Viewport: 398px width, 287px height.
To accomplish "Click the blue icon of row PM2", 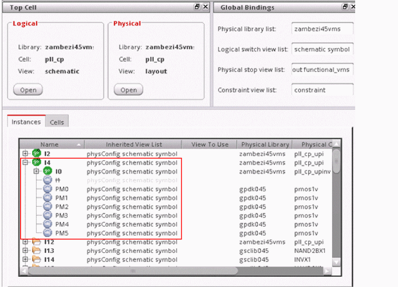I will (x=47, y=207).
